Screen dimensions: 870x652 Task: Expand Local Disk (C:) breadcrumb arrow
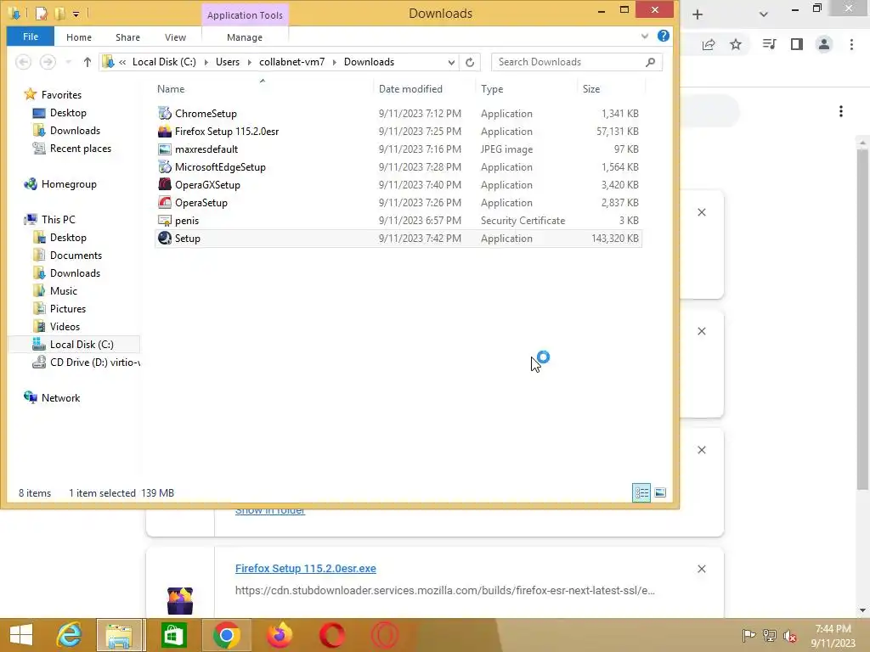(x=206, y=62)
